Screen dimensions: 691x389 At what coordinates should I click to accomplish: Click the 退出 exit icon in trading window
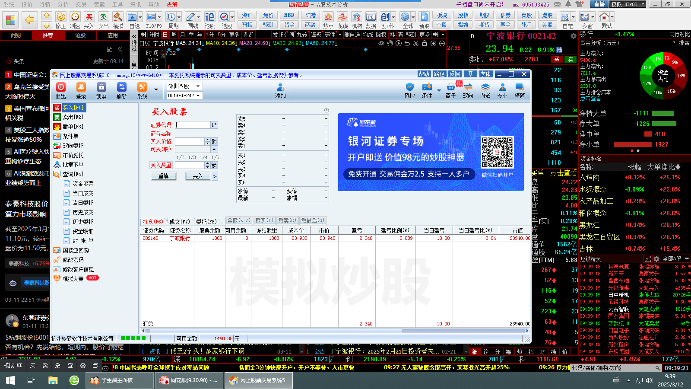tap(61, 90)
